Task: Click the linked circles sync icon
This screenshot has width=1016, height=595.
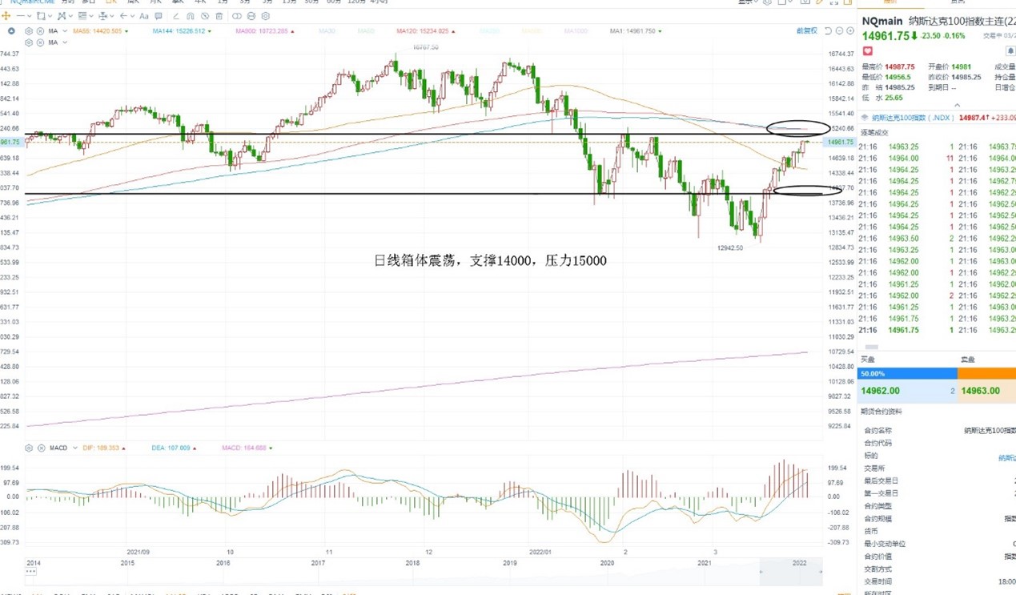Action: 237,16
